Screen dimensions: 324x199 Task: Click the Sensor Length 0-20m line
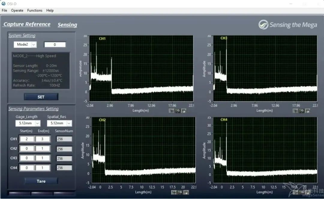pos(35,66)
